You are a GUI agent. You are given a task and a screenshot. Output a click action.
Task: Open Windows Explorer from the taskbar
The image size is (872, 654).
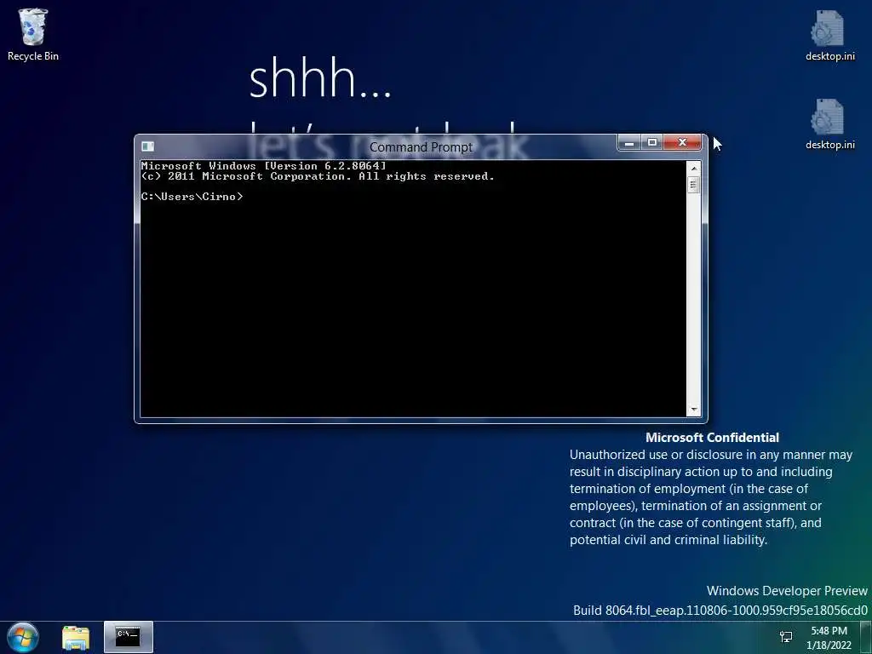[x=76, y=637]
